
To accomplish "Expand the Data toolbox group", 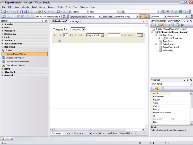I will [x=2, y=28].
